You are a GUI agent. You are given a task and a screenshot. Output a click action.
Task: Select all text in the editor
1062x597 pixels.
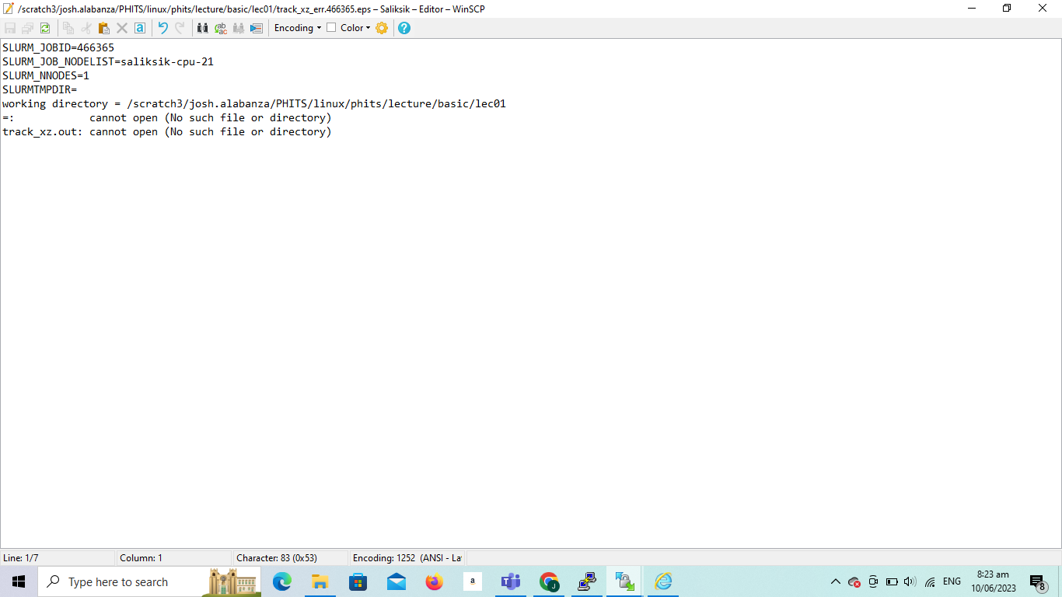140,27
